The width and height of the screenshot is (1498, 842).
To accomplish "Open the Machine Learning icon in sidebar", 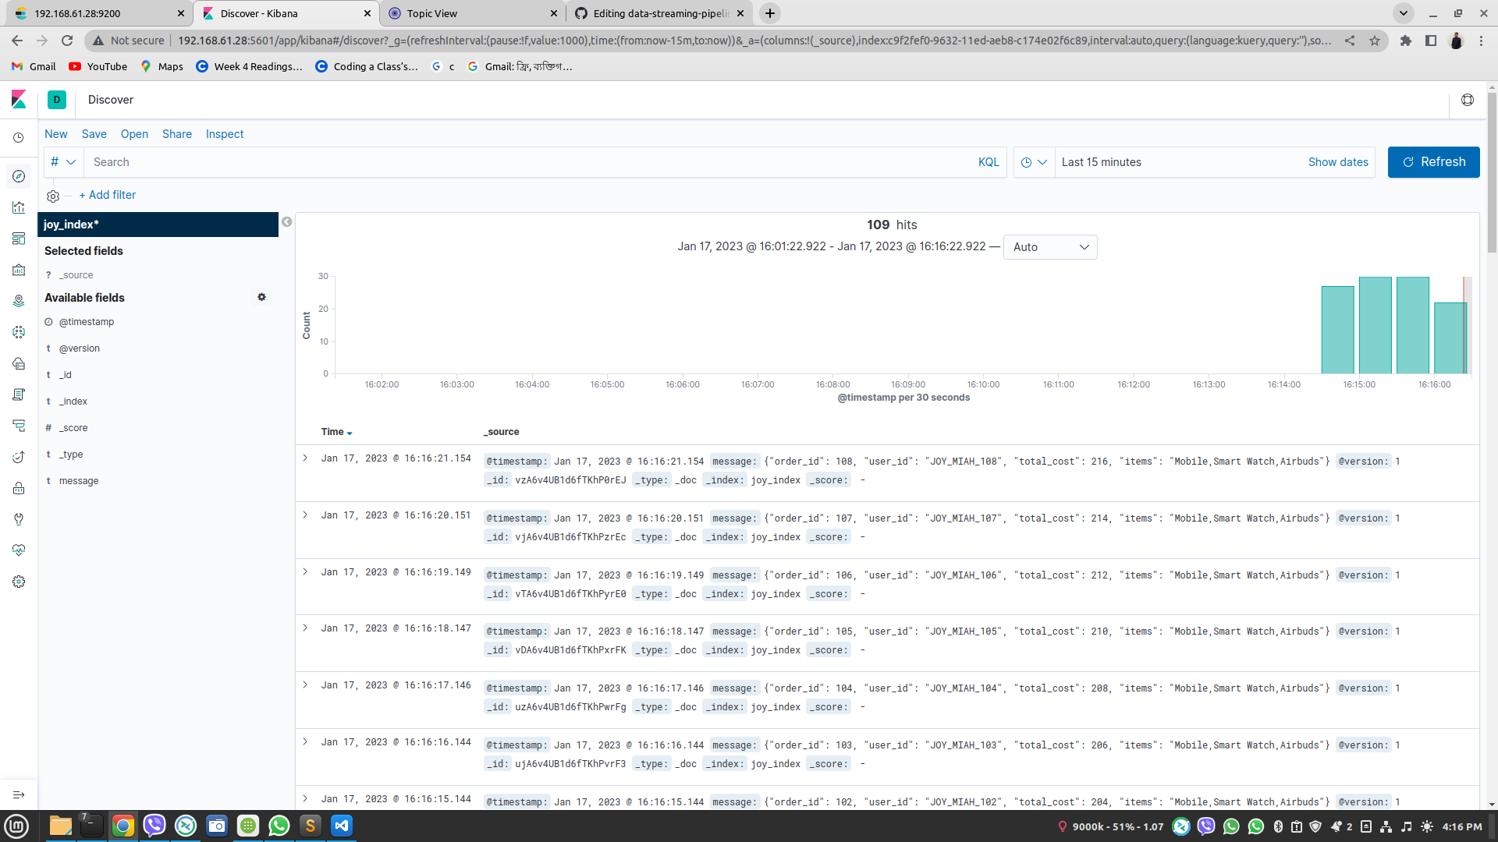I will [19, 332].
